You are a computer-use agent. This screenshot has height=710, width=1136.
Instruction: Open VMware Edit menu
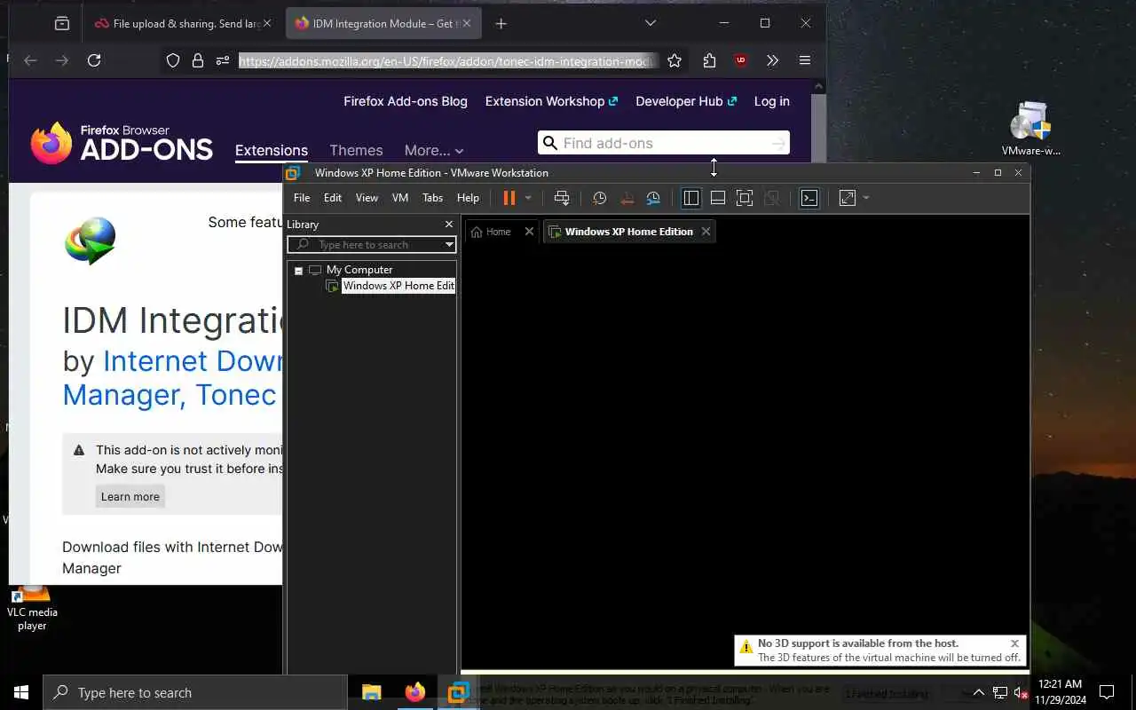333,198
